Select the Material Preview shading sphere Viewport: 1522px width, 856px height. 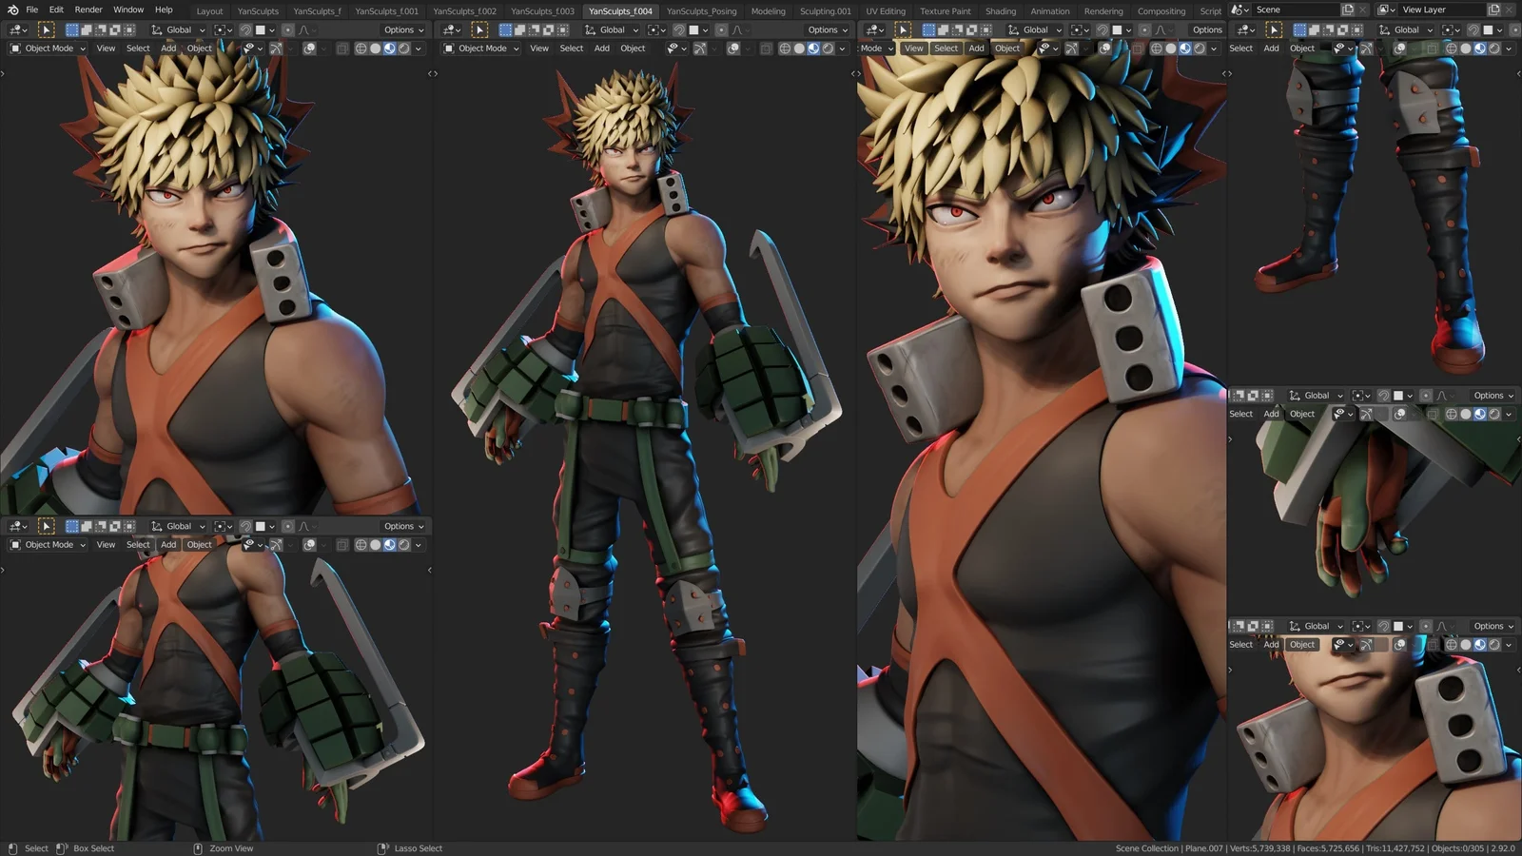tap(389, 49)
